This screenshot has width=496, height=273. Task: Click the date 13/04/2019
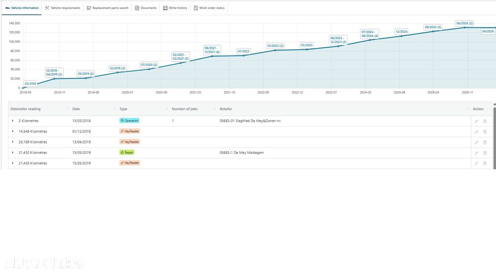tap(81, 142)
